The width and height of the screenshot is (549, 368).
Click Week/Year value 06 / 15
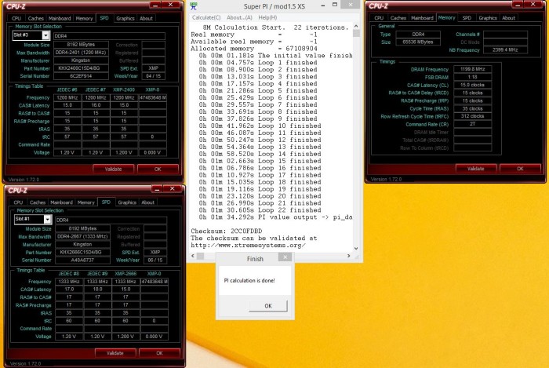click(155, 261)
